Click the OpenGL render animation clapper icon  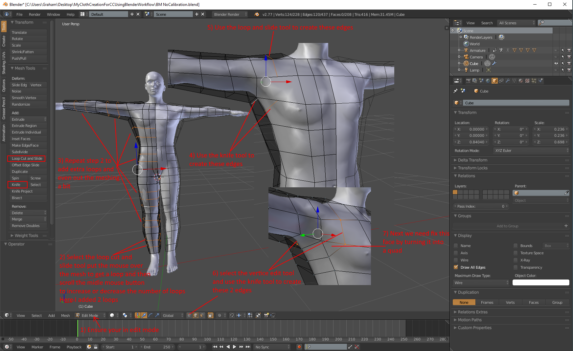pos(272,315)
